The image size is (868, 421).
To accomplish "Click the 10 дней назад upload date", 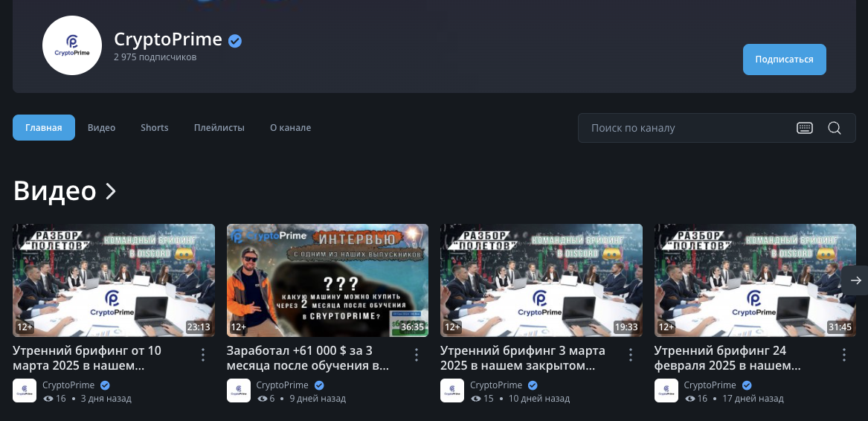I will [539, 398].
